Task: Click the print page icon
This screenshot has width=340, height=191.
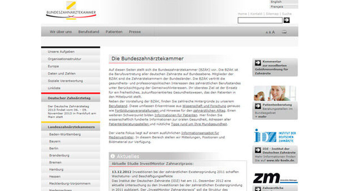Action: pos(284,32)
